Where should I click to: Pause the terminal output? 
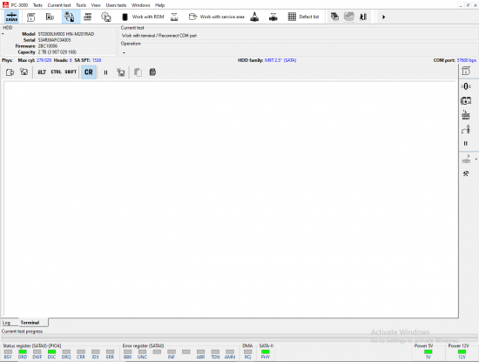click(x=105, y=72)
